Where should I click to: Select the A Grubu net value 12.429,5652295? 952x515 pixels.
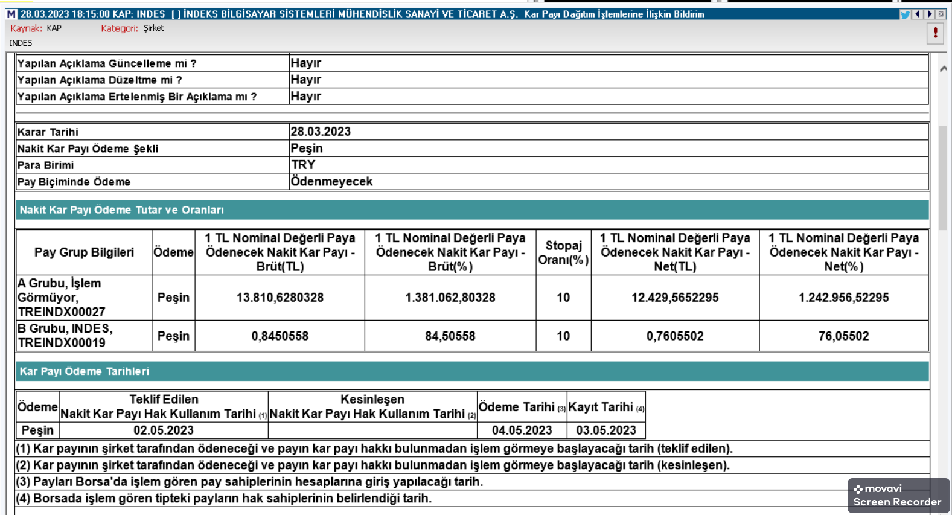click(675, 298)
